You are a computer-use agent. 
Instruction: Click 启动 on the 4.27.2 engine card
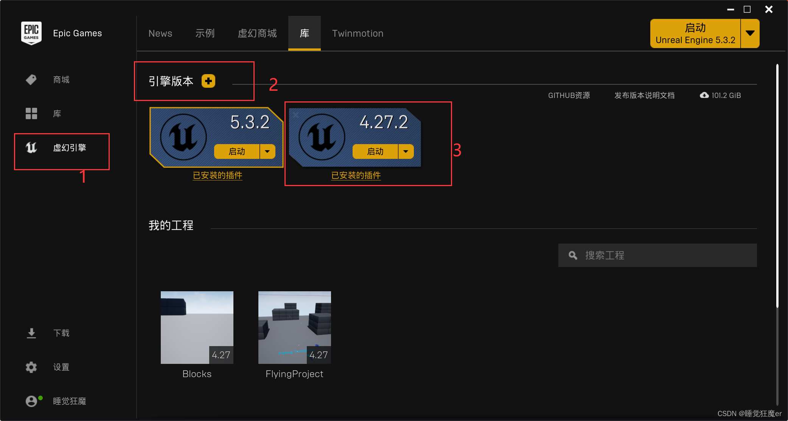coord(375,151)
